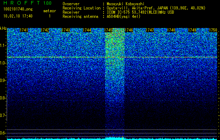
Task: Click the 1747 time marker label
Action: [150, 30]
